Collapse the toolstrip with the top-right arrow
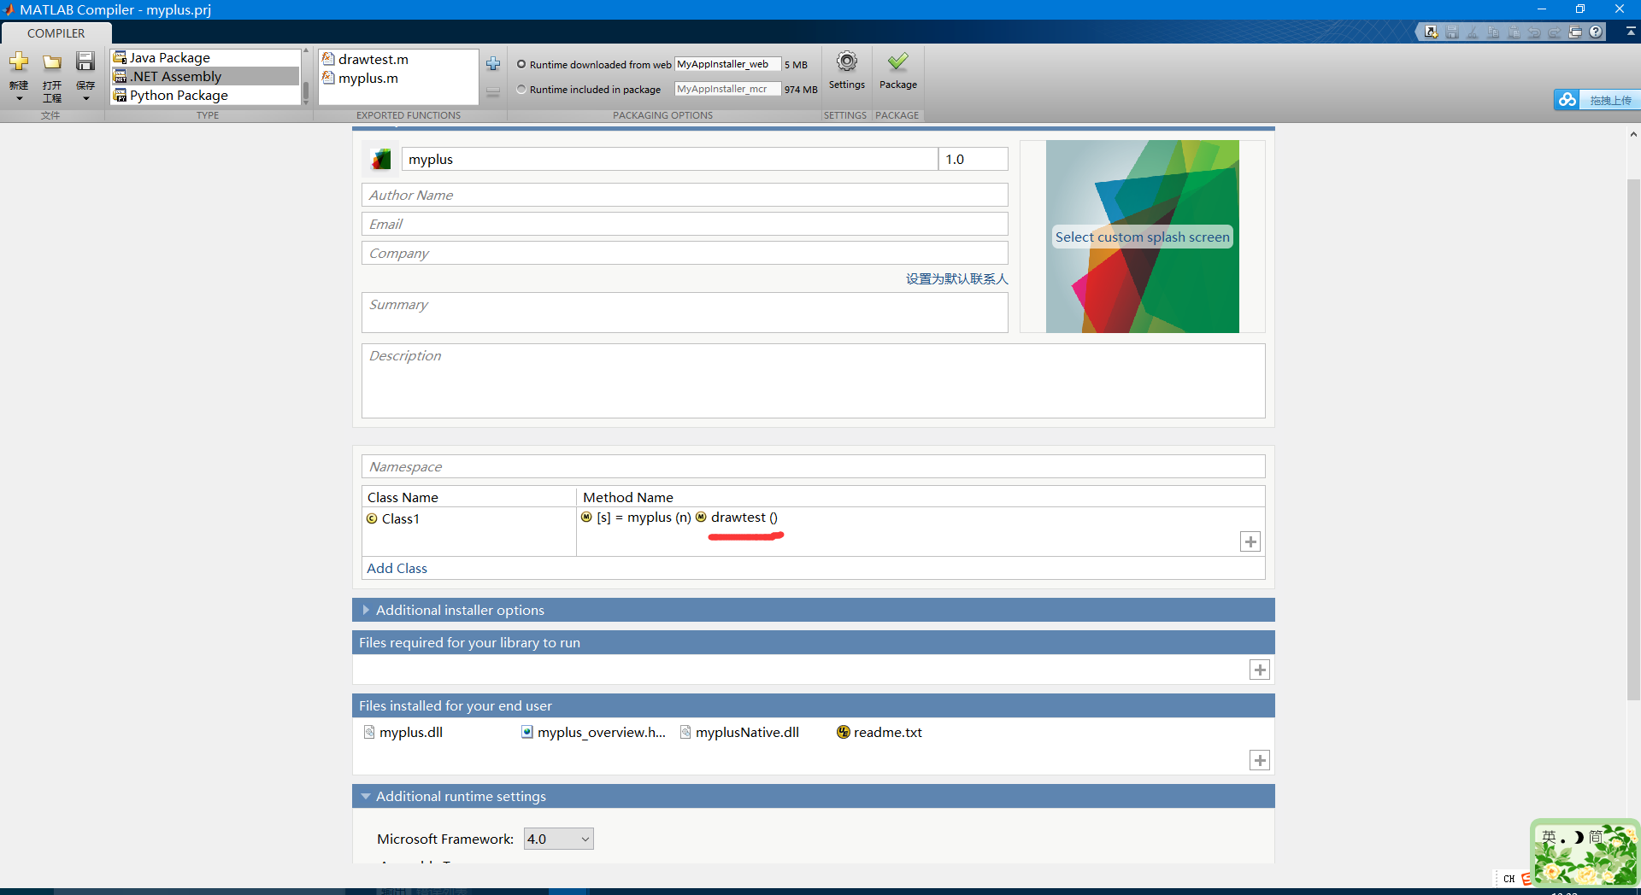The image size is (1641, 895). (x=1631, y=32)
